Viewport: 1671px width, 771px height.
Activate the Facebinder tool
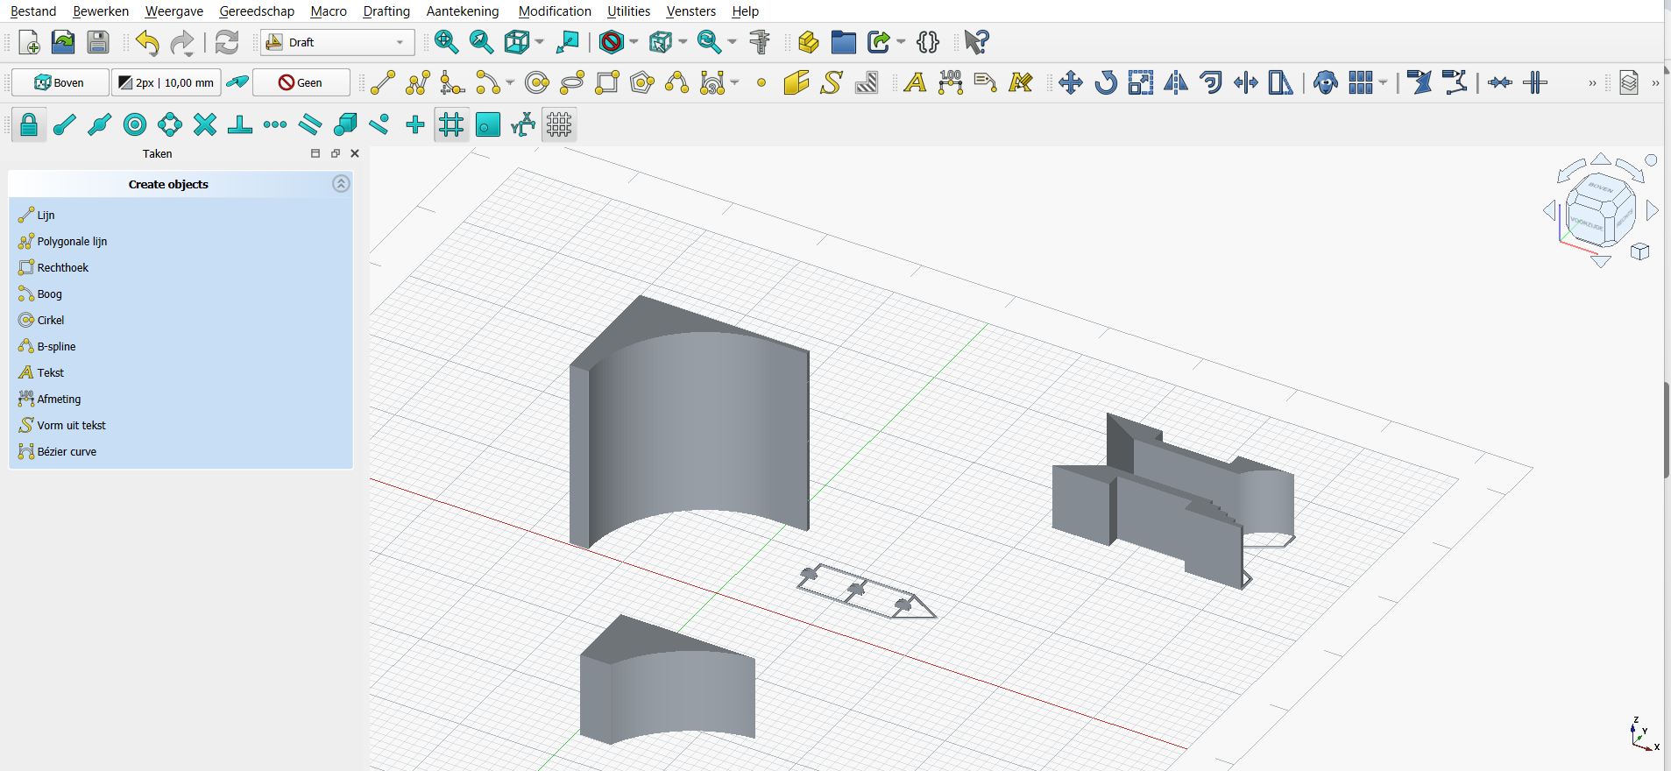tap(797, 82)
